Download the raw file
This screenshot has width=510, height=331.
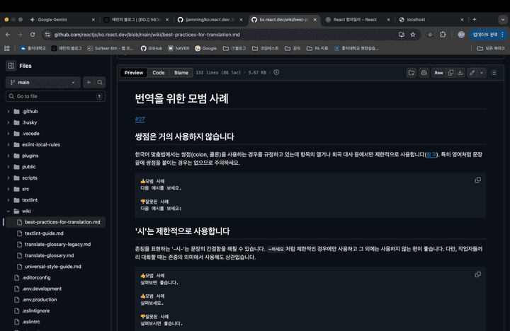tap(460, 72)
